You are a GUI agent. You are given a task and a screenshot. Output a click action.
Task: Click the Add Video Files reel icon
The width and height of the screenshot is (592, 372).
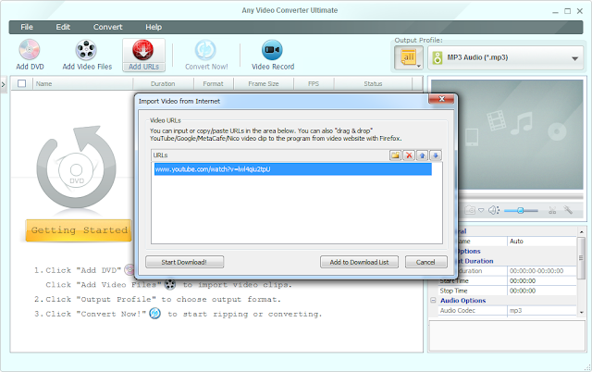[86, 50]
